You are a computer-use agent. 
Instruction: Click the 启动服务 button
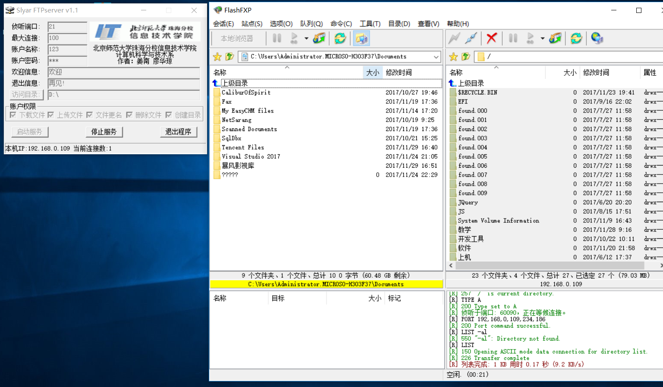click(29, 132)
